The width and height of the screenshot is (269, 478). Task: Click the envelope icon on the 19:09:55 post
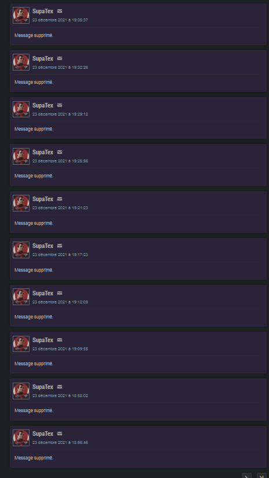point(60,340)
